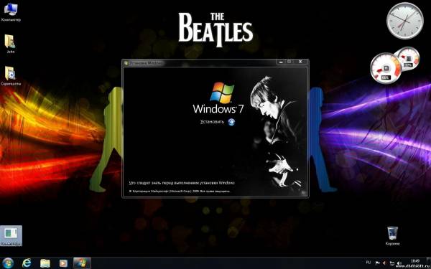
Task: Minimize the Windows setup window
Action: click(281, 62)
